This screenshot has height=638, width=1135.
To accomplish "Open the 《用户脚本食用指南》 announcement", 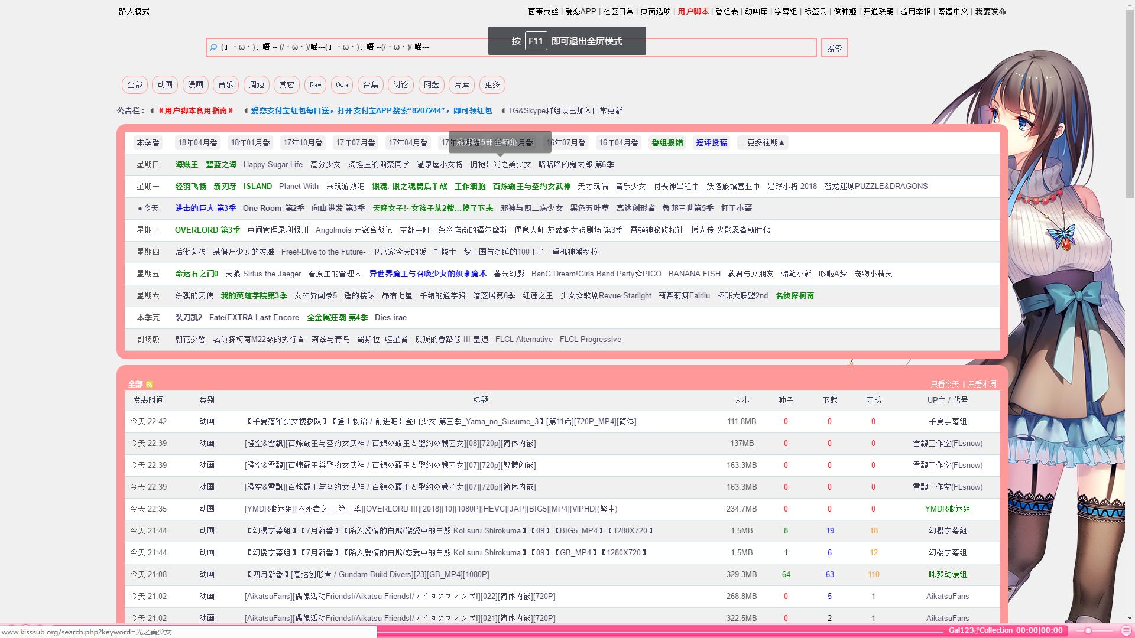I will point(196,110).
